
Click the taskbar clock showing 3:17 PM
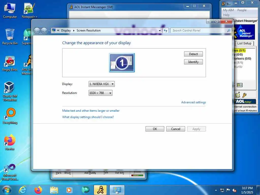pos(247,190)
